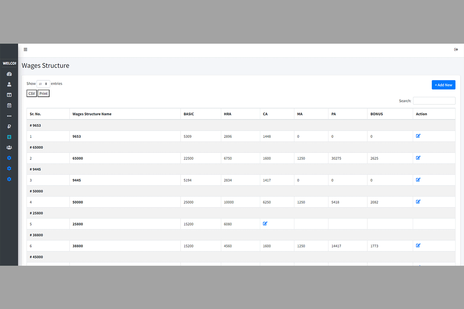Open the calendar icon in sidebar
The image size is (464, 309).
click(9, 105)
